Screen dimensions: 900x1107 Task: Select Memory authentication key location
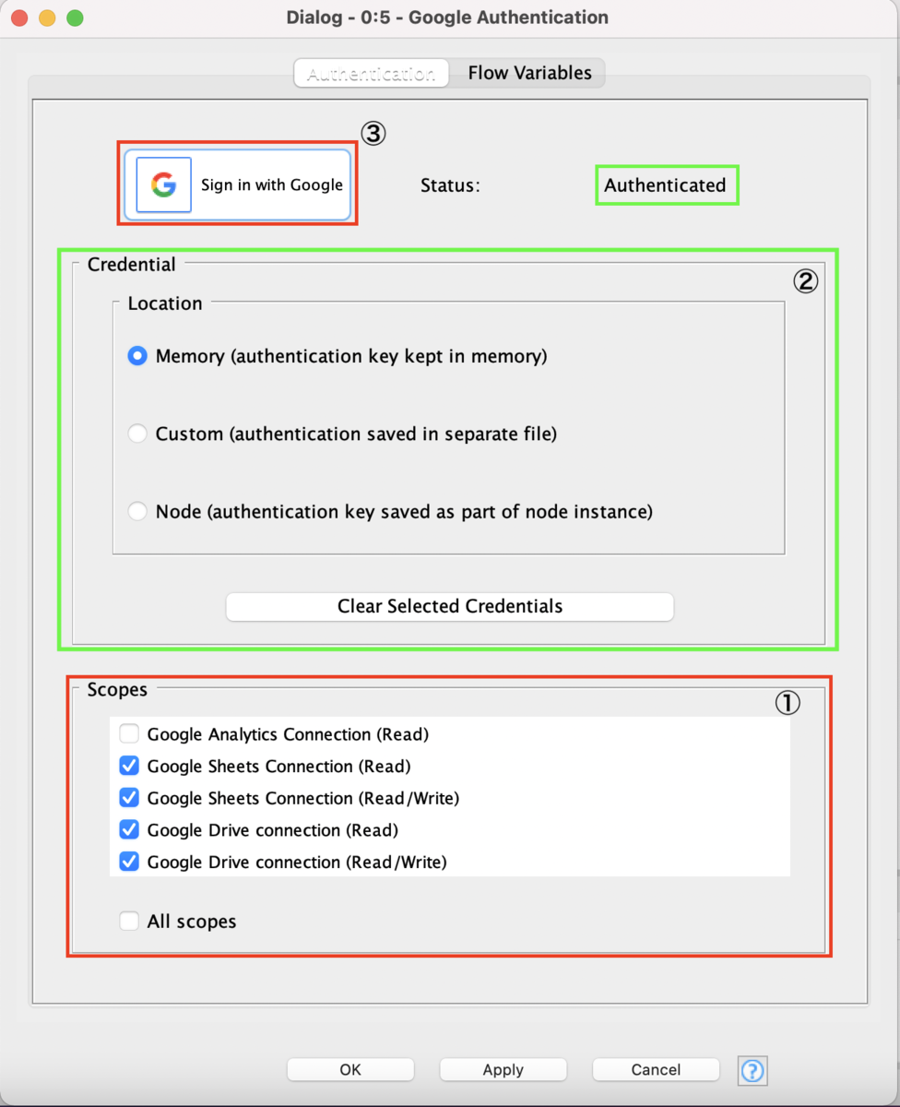[x=137, y=356]
